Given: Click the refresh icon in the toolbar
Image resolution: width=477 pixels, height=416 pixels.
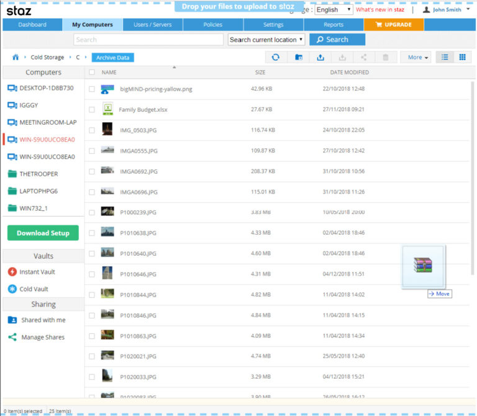Looking at the screenshot, I should click(x=276, y=57).
